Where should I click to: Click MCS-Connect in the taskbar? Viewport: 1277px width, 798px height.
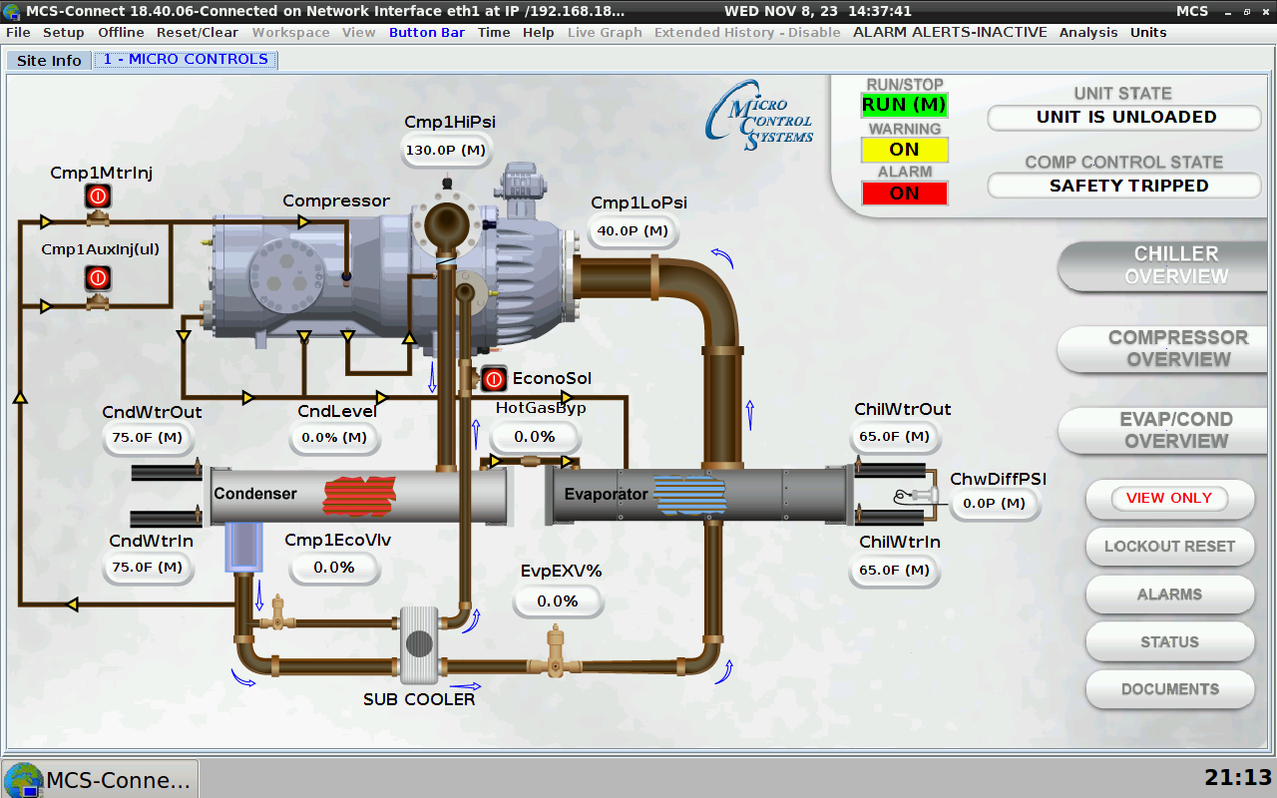(101, 779)
